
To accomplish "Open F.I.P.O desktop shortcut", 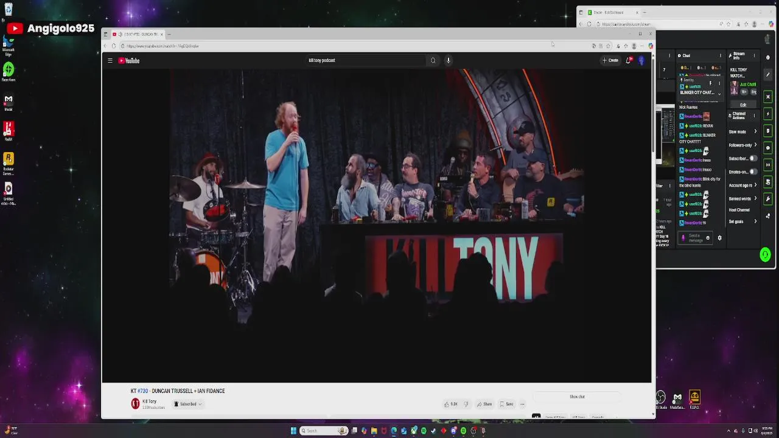I will coord(694,400).
